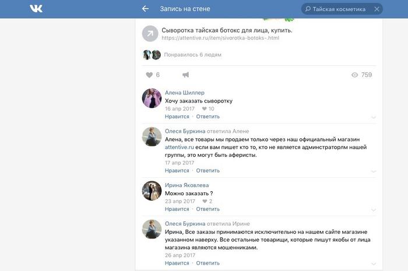The width and height of the screenshot is (408, 271).
Task: Click the VK logo in header
Action: point(36,9)
